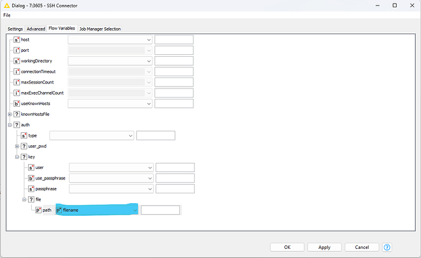Click the integer icon next to port
This screenshot has height=258, width=421.
[17, 50]
